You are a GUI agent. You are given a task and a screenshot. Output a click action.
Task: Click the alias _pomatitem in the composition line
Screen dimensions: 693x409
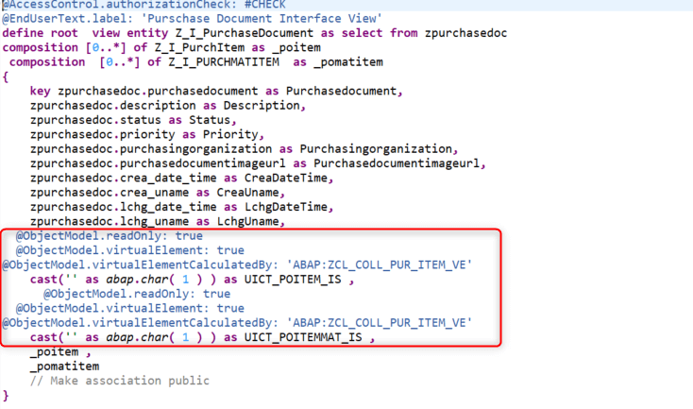(348, 62)
